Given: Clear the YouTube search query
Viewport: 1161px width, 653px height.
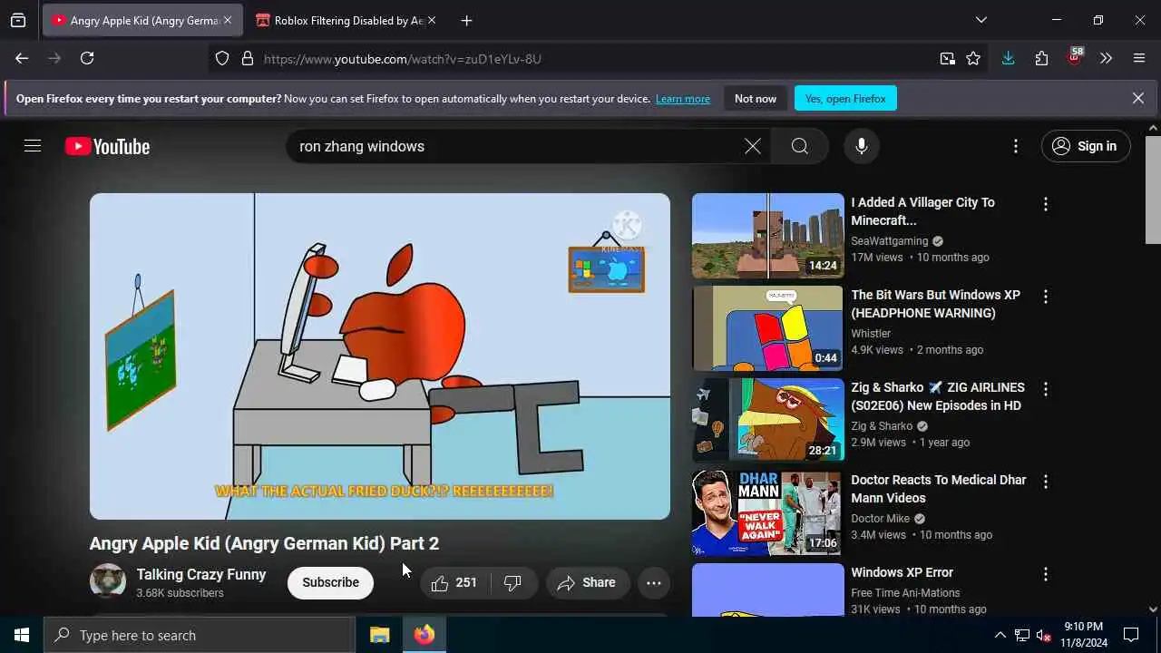Looking at the screenshot, I should point(752,146).
